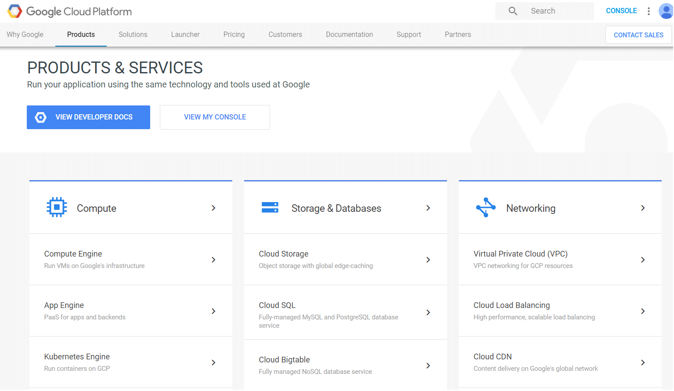Click 'Fully managed NoSQL database service' text
The width and height of the screenshot is (674, 391).
pos(315,372)
